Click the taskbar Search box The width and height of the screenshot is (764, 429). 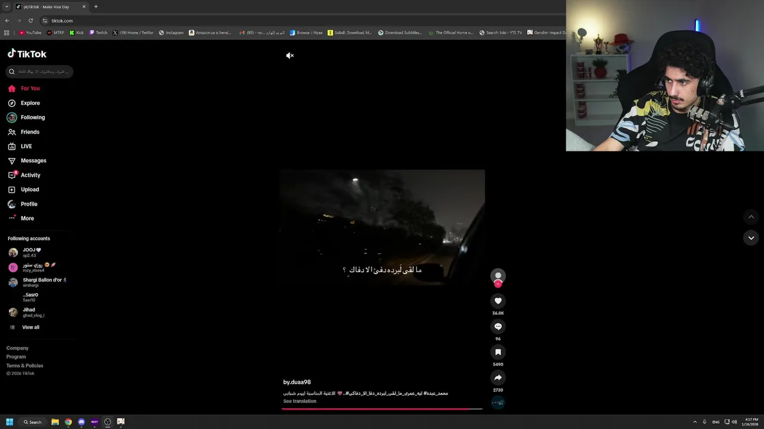coord(33,422)
